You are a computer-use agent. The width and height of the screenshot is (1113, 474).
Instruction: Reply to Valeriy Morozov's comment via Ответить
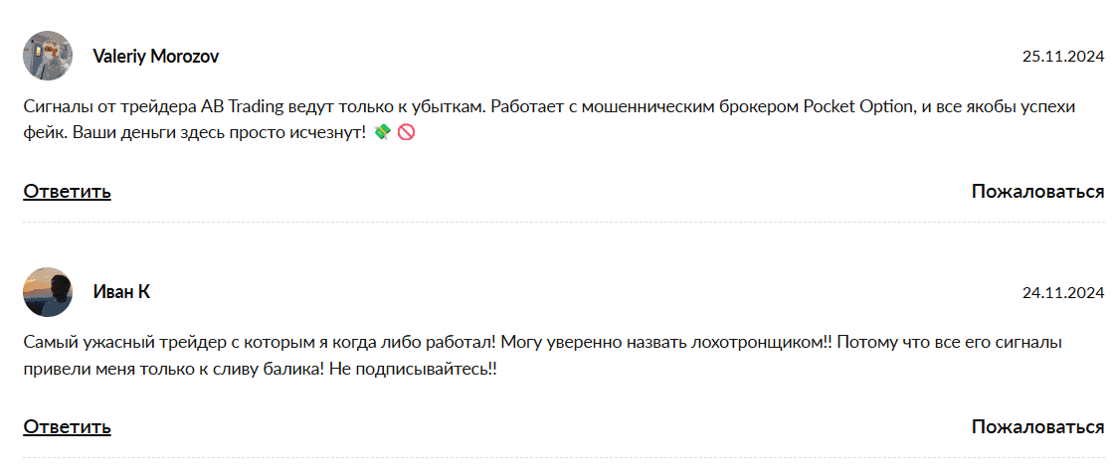[x=67, y=191]
